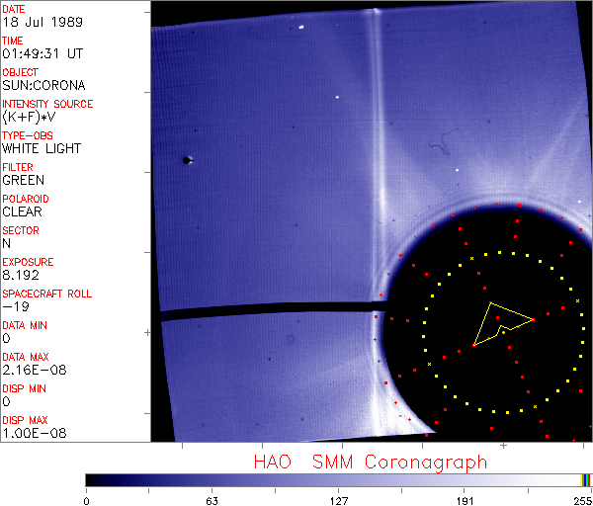Select the 0 value under DATA MIN
This screenshot has height=506, width=593.
[7, 338]
